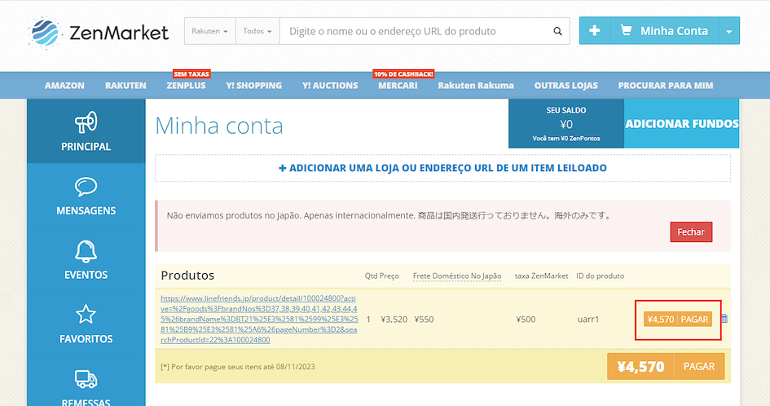
Task: Expand the Todos category dropdown
Action: (x=257, y=31)
